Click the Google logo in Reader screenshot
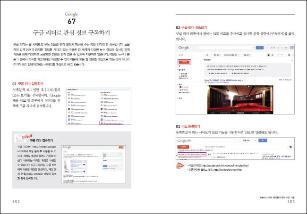Image resolution: width=307 pixels, height=214 pixels. pos(184,48)
